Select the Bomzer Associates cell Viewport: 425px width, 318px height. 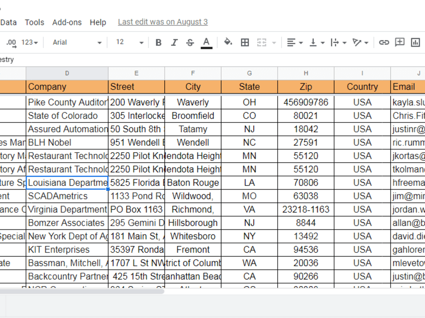(x=67, y=223)
